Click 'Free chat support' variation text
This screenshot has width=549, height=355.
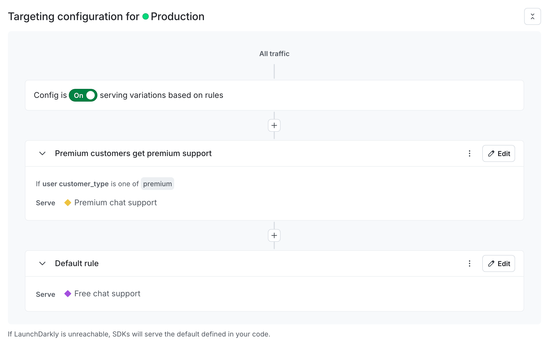point(107,294)
